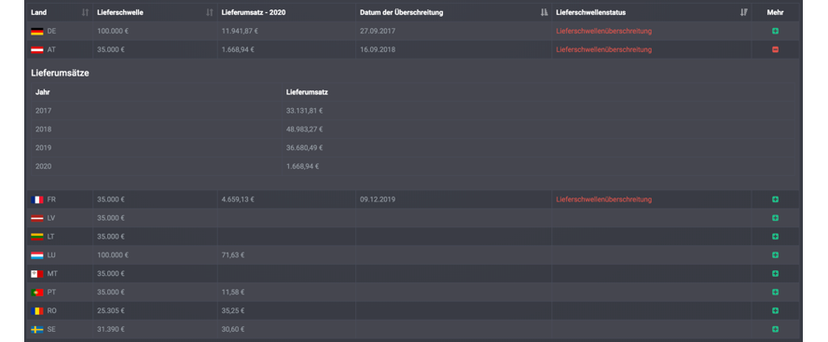Click the Malta flag icon
This screenshot has height=342, width=828.
37,274
